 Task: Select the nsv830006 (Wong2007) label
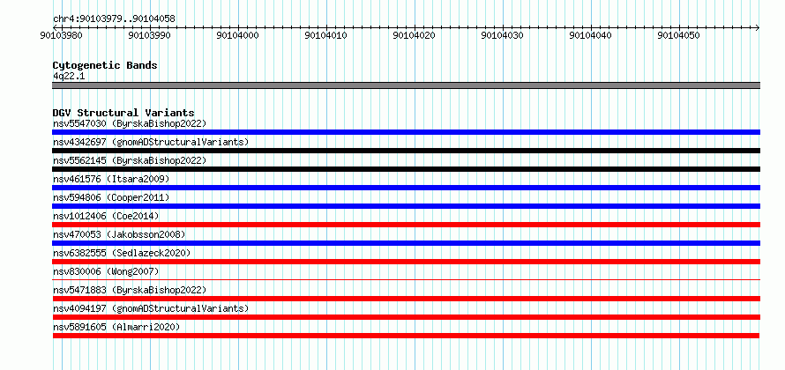tap(106, 271)
